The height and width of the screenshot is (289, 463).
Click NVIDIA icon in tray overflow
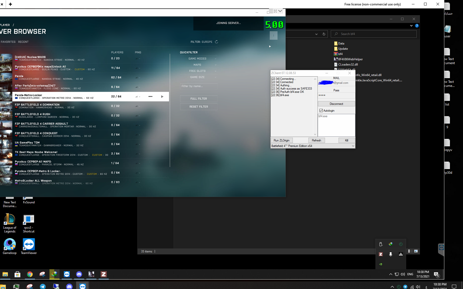click(381, 264)
